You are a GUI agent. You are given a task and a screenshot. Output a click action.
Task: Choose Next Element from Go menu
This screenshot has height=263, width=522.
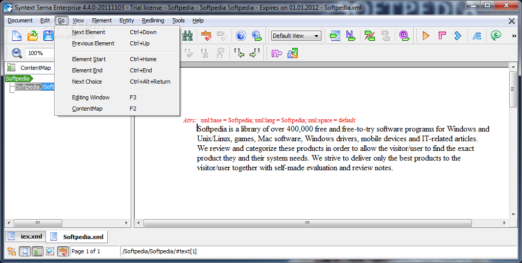click(x=117, y=32)
